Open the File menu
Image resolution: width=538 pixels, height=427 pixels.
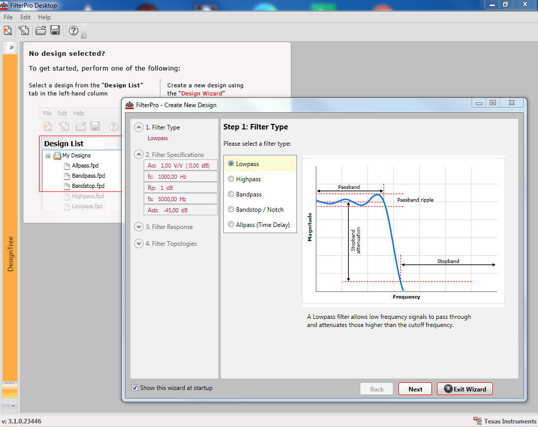click(x=8, y=17)
